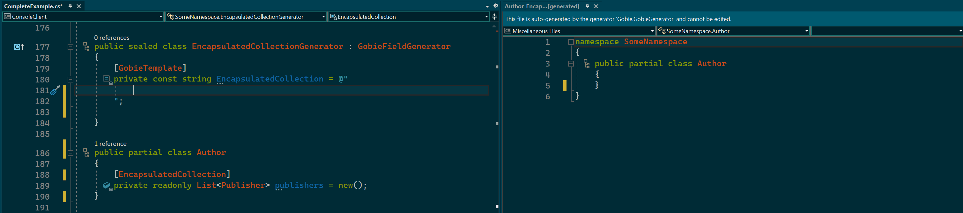This screenshot has width=963, height=213.
Task: Collapse the Author class at line 186
Action: pyautogui.click(x=70, y=153)
